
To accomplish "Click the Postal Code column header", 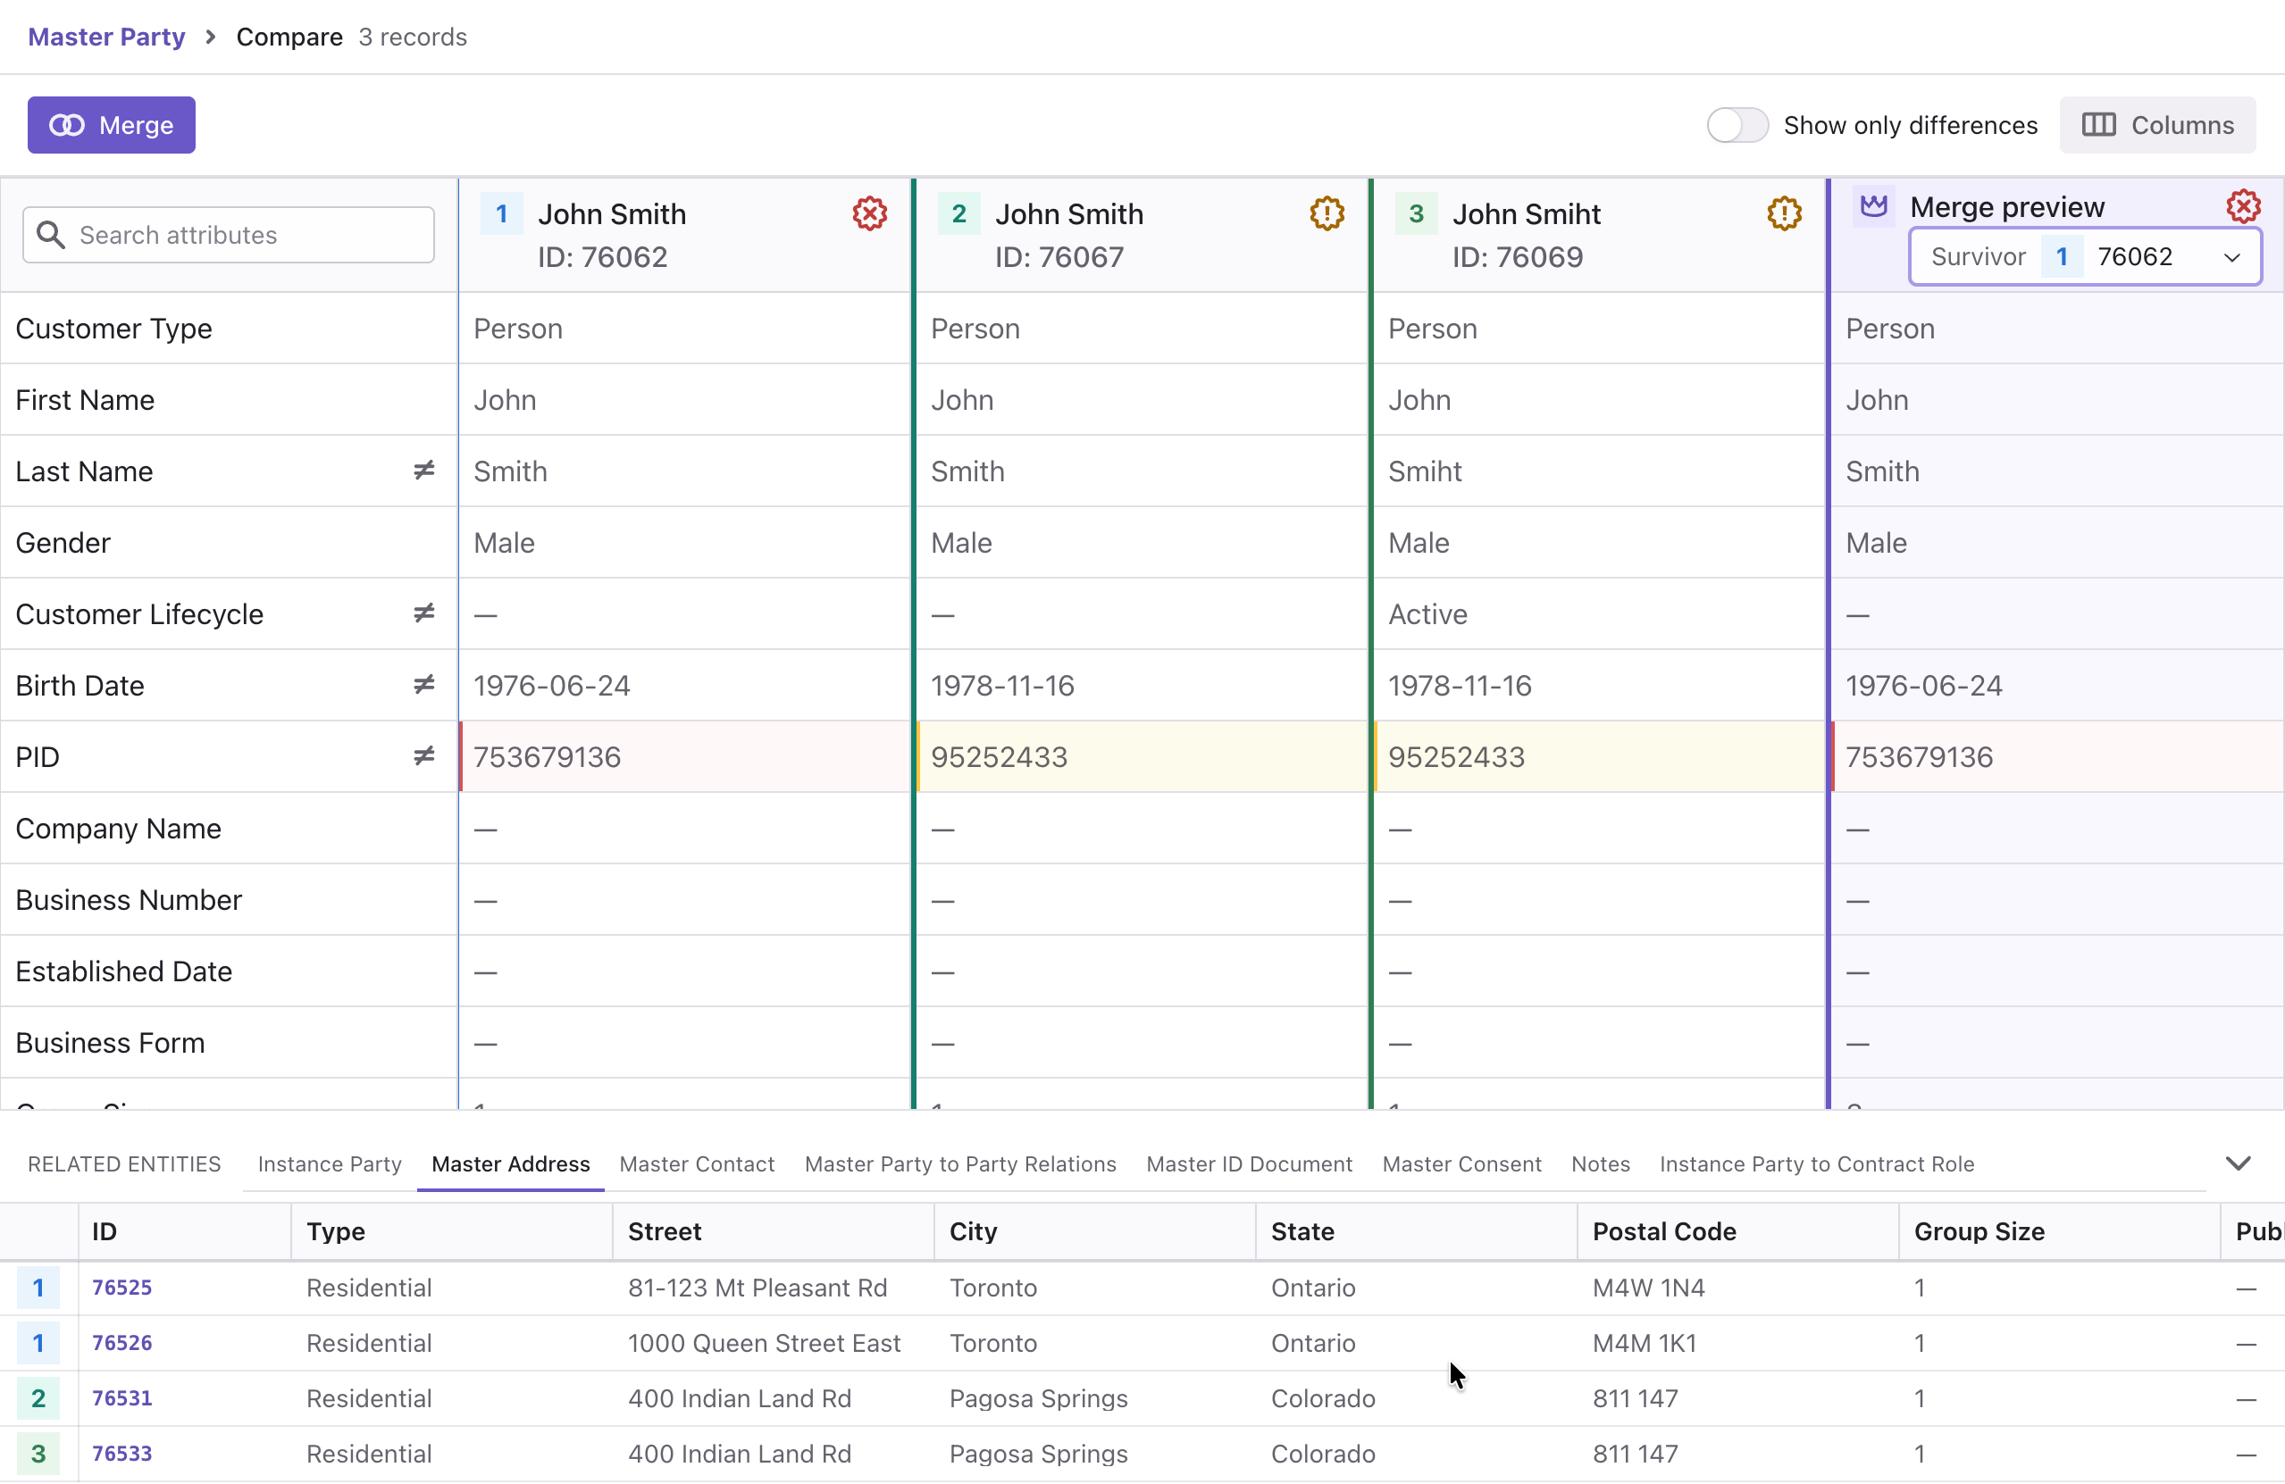I will [1737, 1230].
